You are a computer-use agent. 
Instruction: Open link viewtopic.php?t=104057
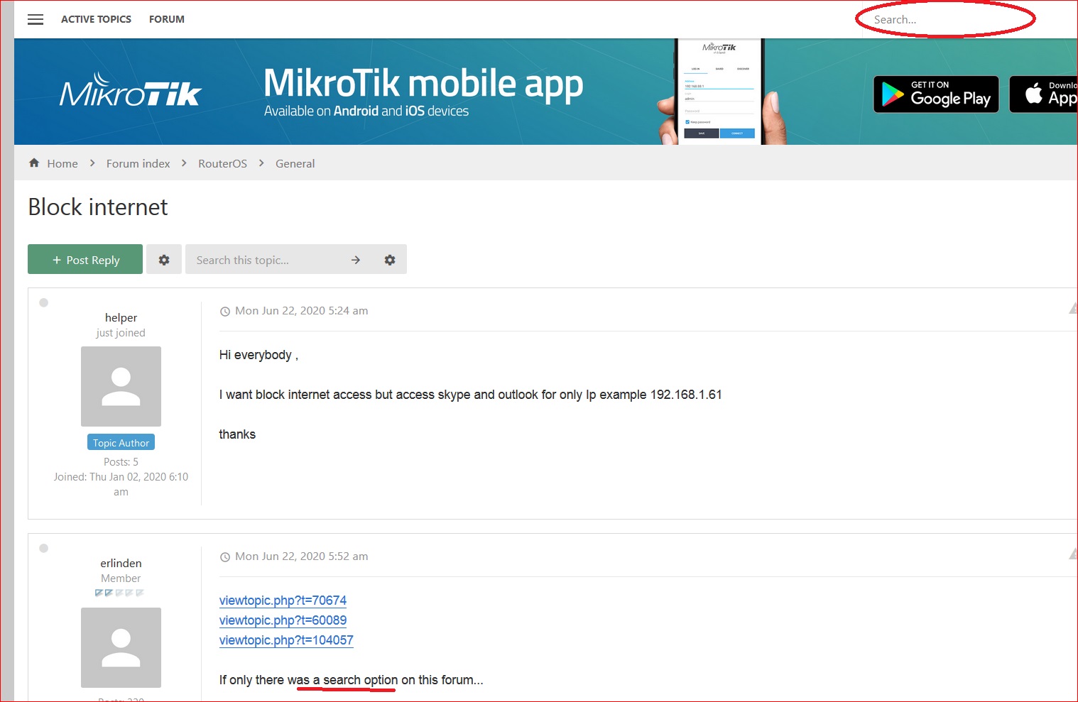click(x=286, y=640)
